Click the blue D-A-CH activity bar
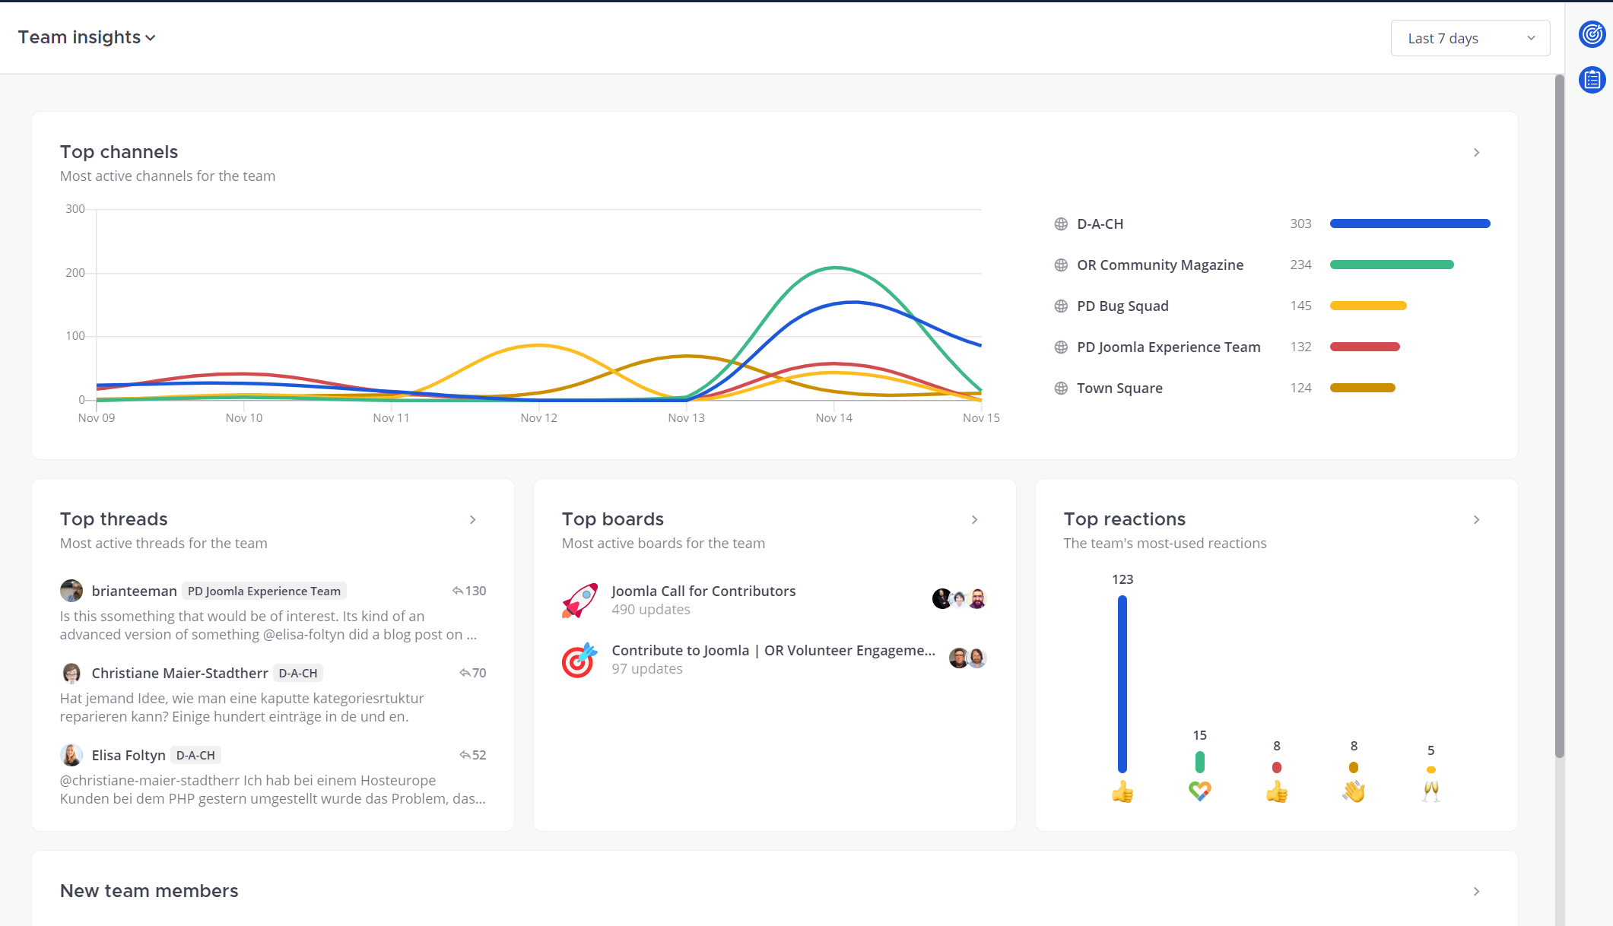1613x926 pixels. click(x=1409, y=224)
